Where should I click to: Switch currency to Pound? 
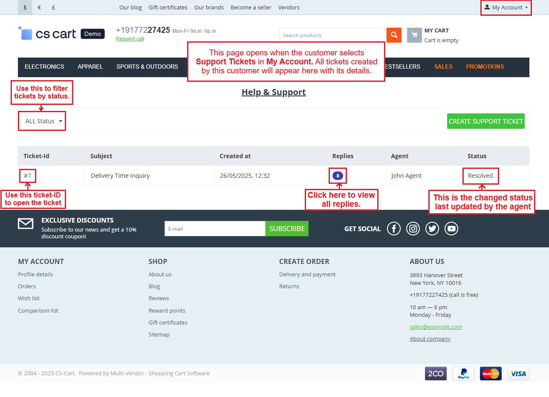53,7
